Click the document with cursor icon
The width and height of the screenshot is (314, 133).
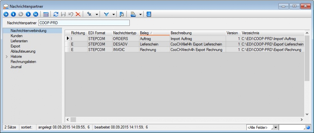coord(121,14)
